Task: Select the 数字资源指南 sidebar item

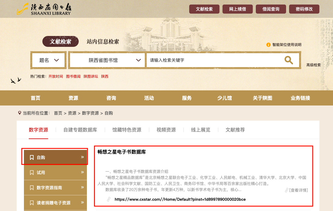Action: pyautogui.click(x=55, y=187)
